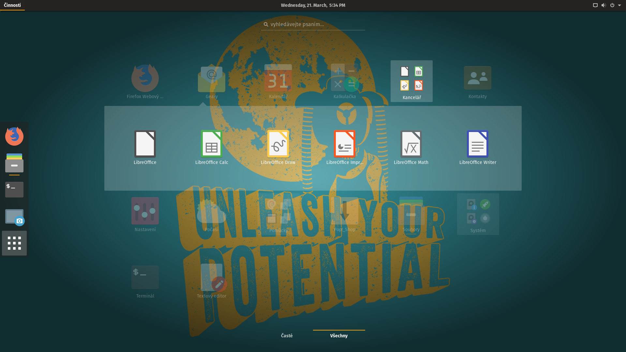
Task: Click Terminal icon in the dock
Action: tap(14, 190)
